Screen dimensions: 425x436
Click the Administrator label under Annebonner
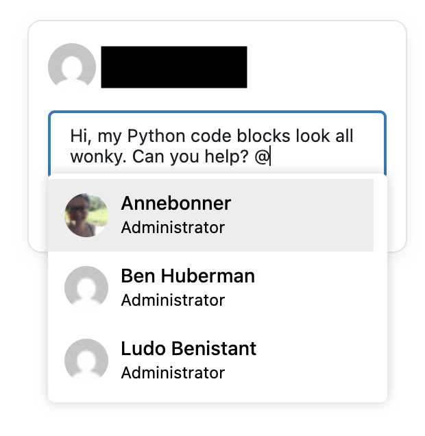(x=173, y=228)
